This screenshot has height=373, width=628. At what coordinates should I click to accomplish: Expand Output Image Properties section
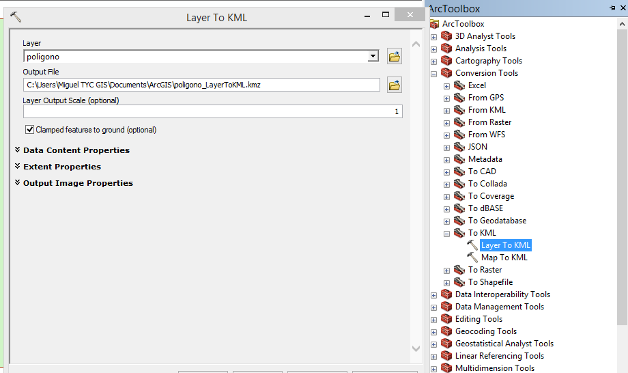point(17,182)
